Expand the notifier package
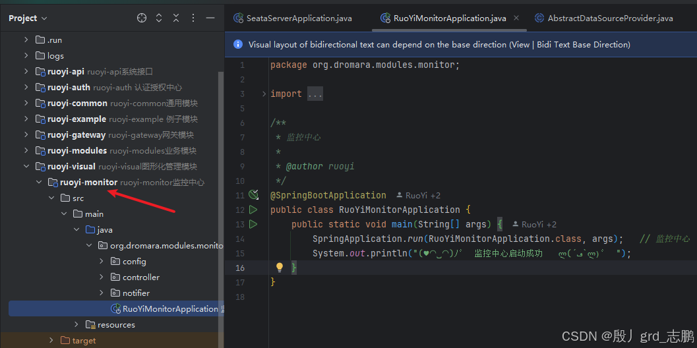 (102, 293)
